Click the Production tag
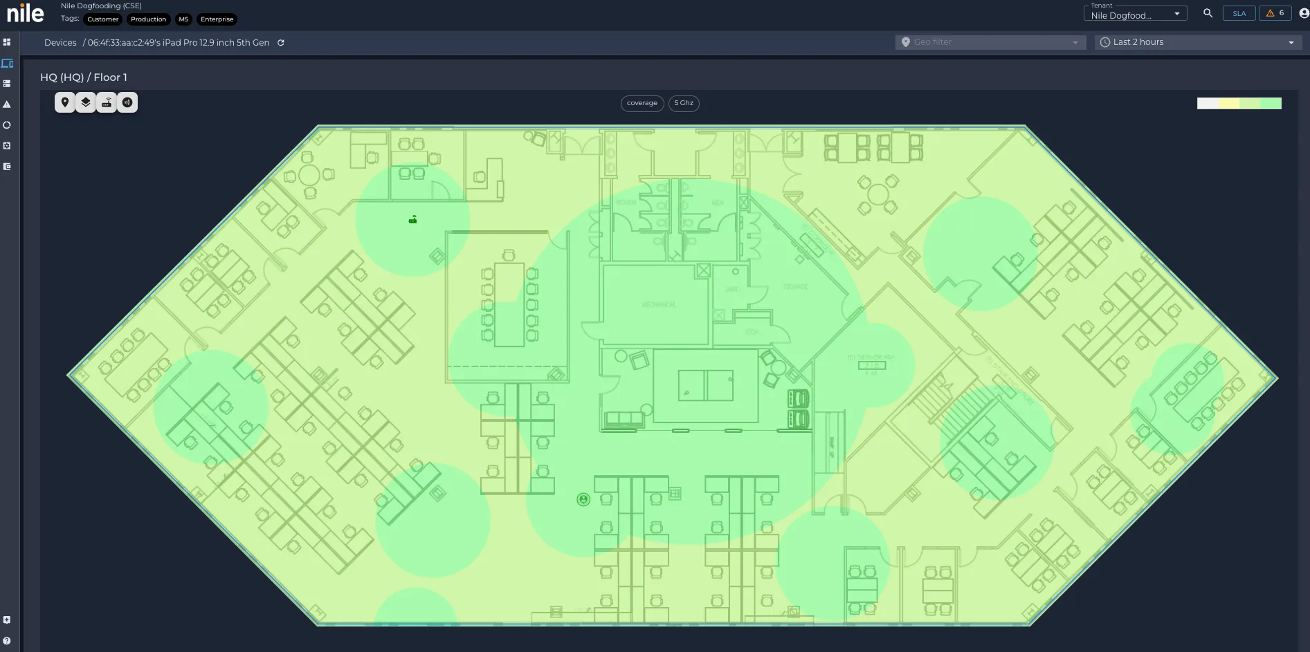Viewport: 1310px width, 652px height. (149, 19)
